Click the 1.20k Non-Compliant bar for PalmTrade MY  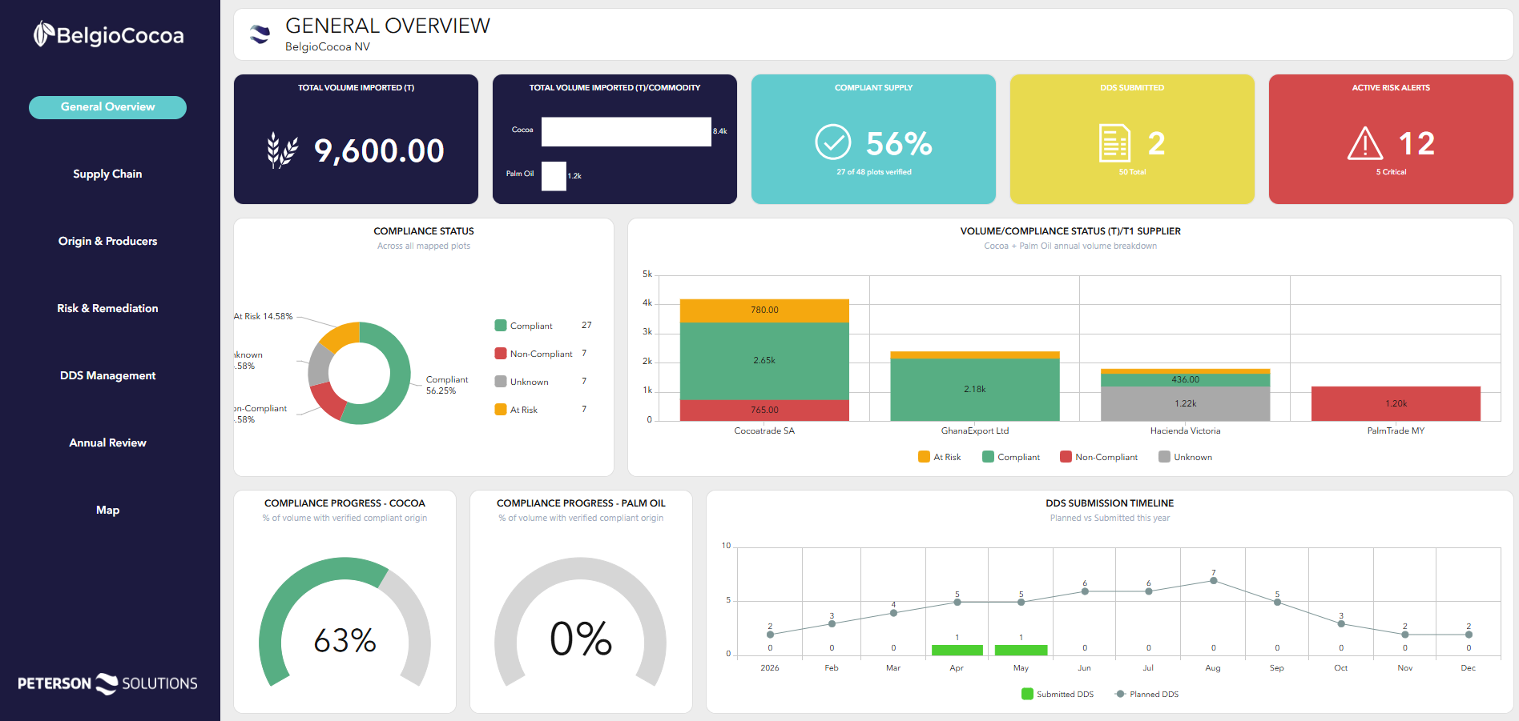pos(1396,403)
